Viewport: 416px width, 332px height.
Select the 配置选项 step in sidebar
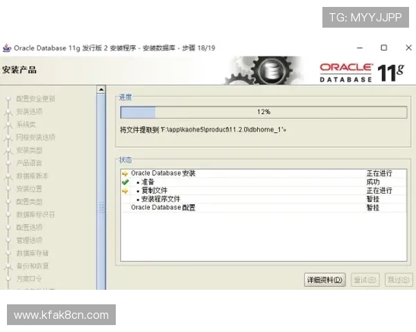click(x=29, y=227)
